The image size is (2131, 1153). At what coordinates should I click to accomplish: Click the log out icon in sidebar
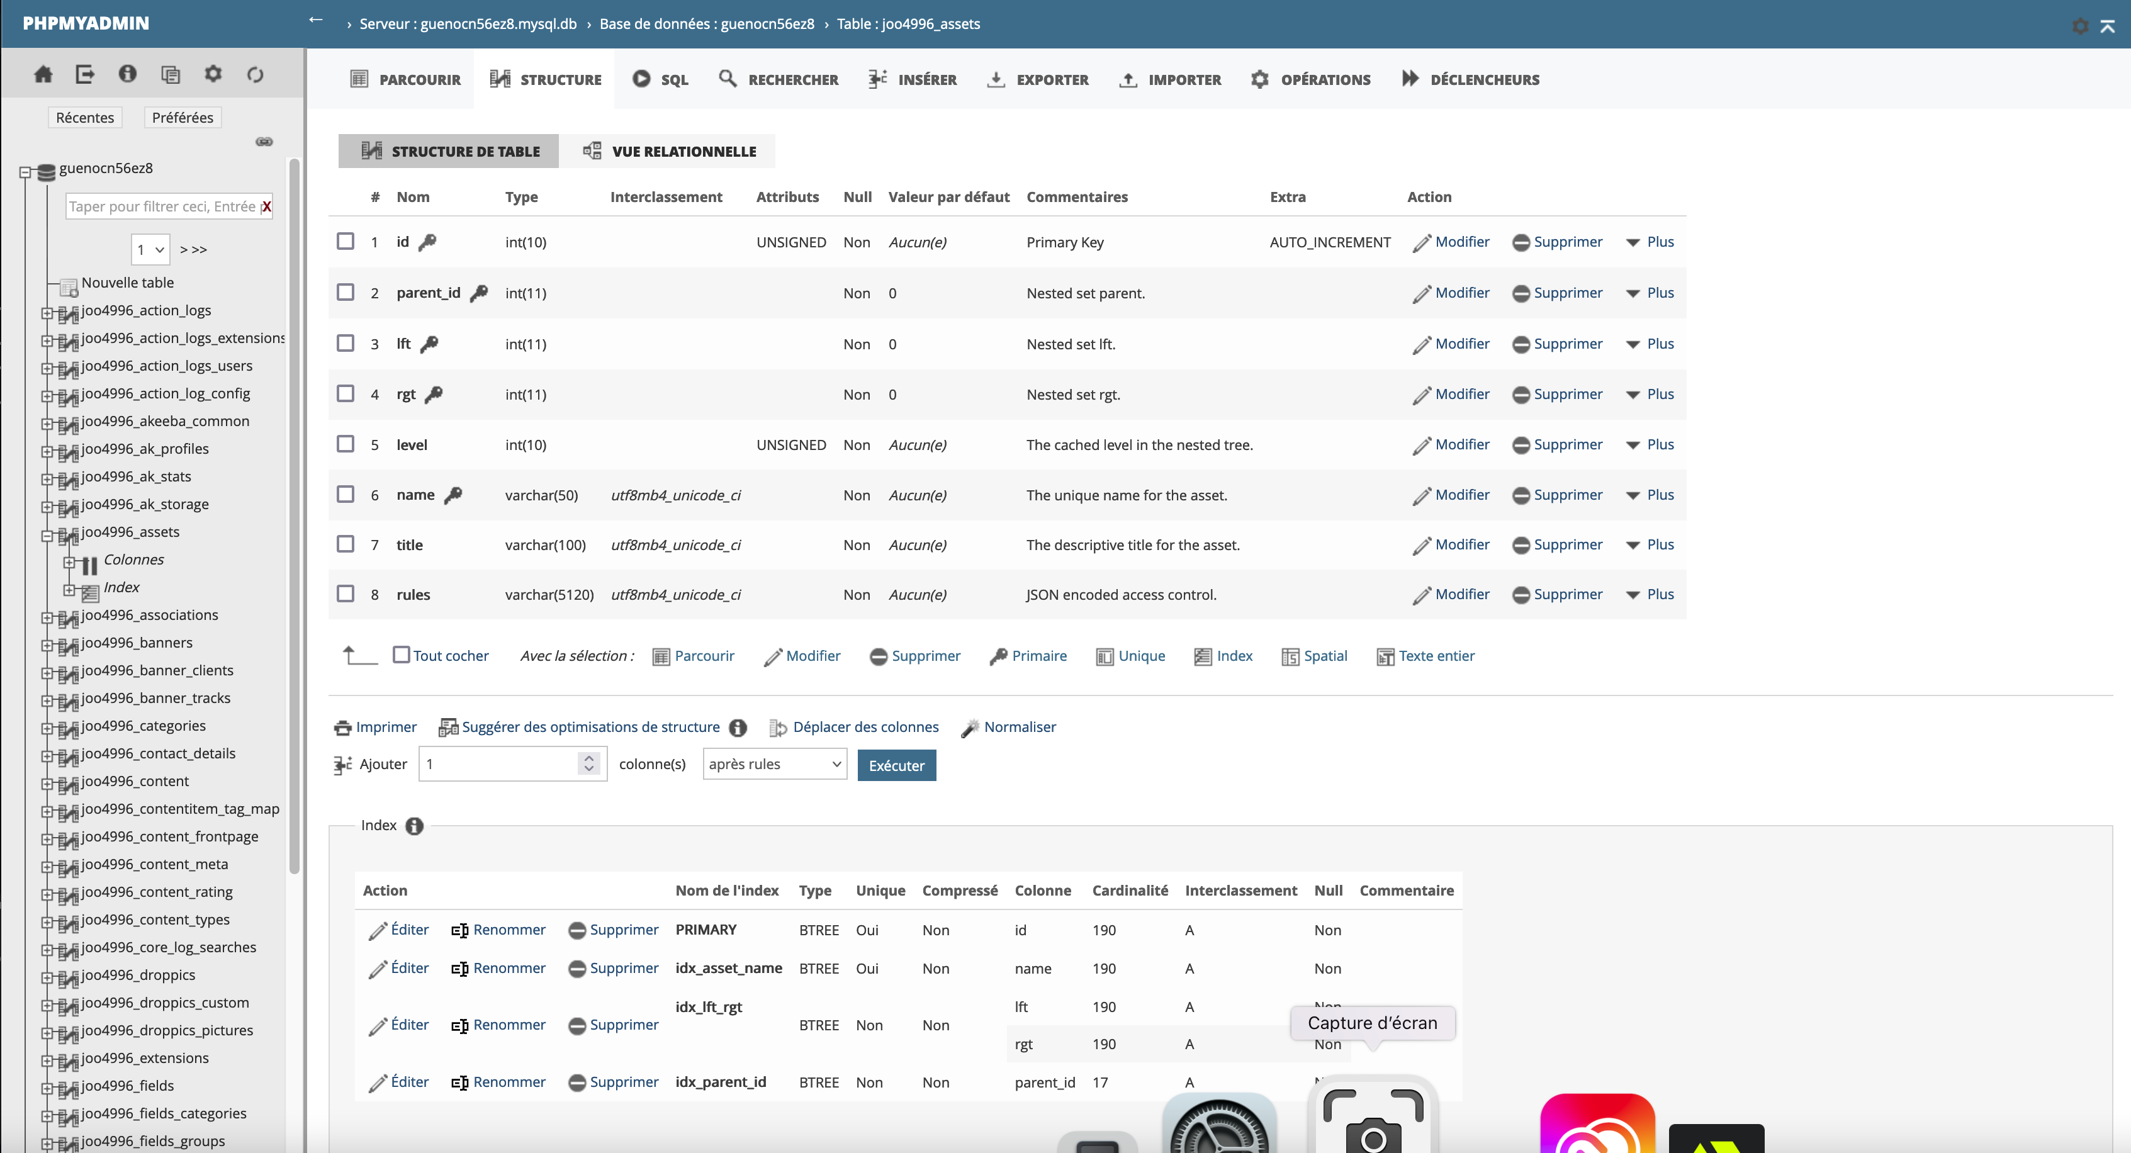tap(85, 74)
